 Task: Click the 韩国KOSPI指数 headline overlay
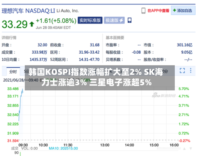pos(100,78)
